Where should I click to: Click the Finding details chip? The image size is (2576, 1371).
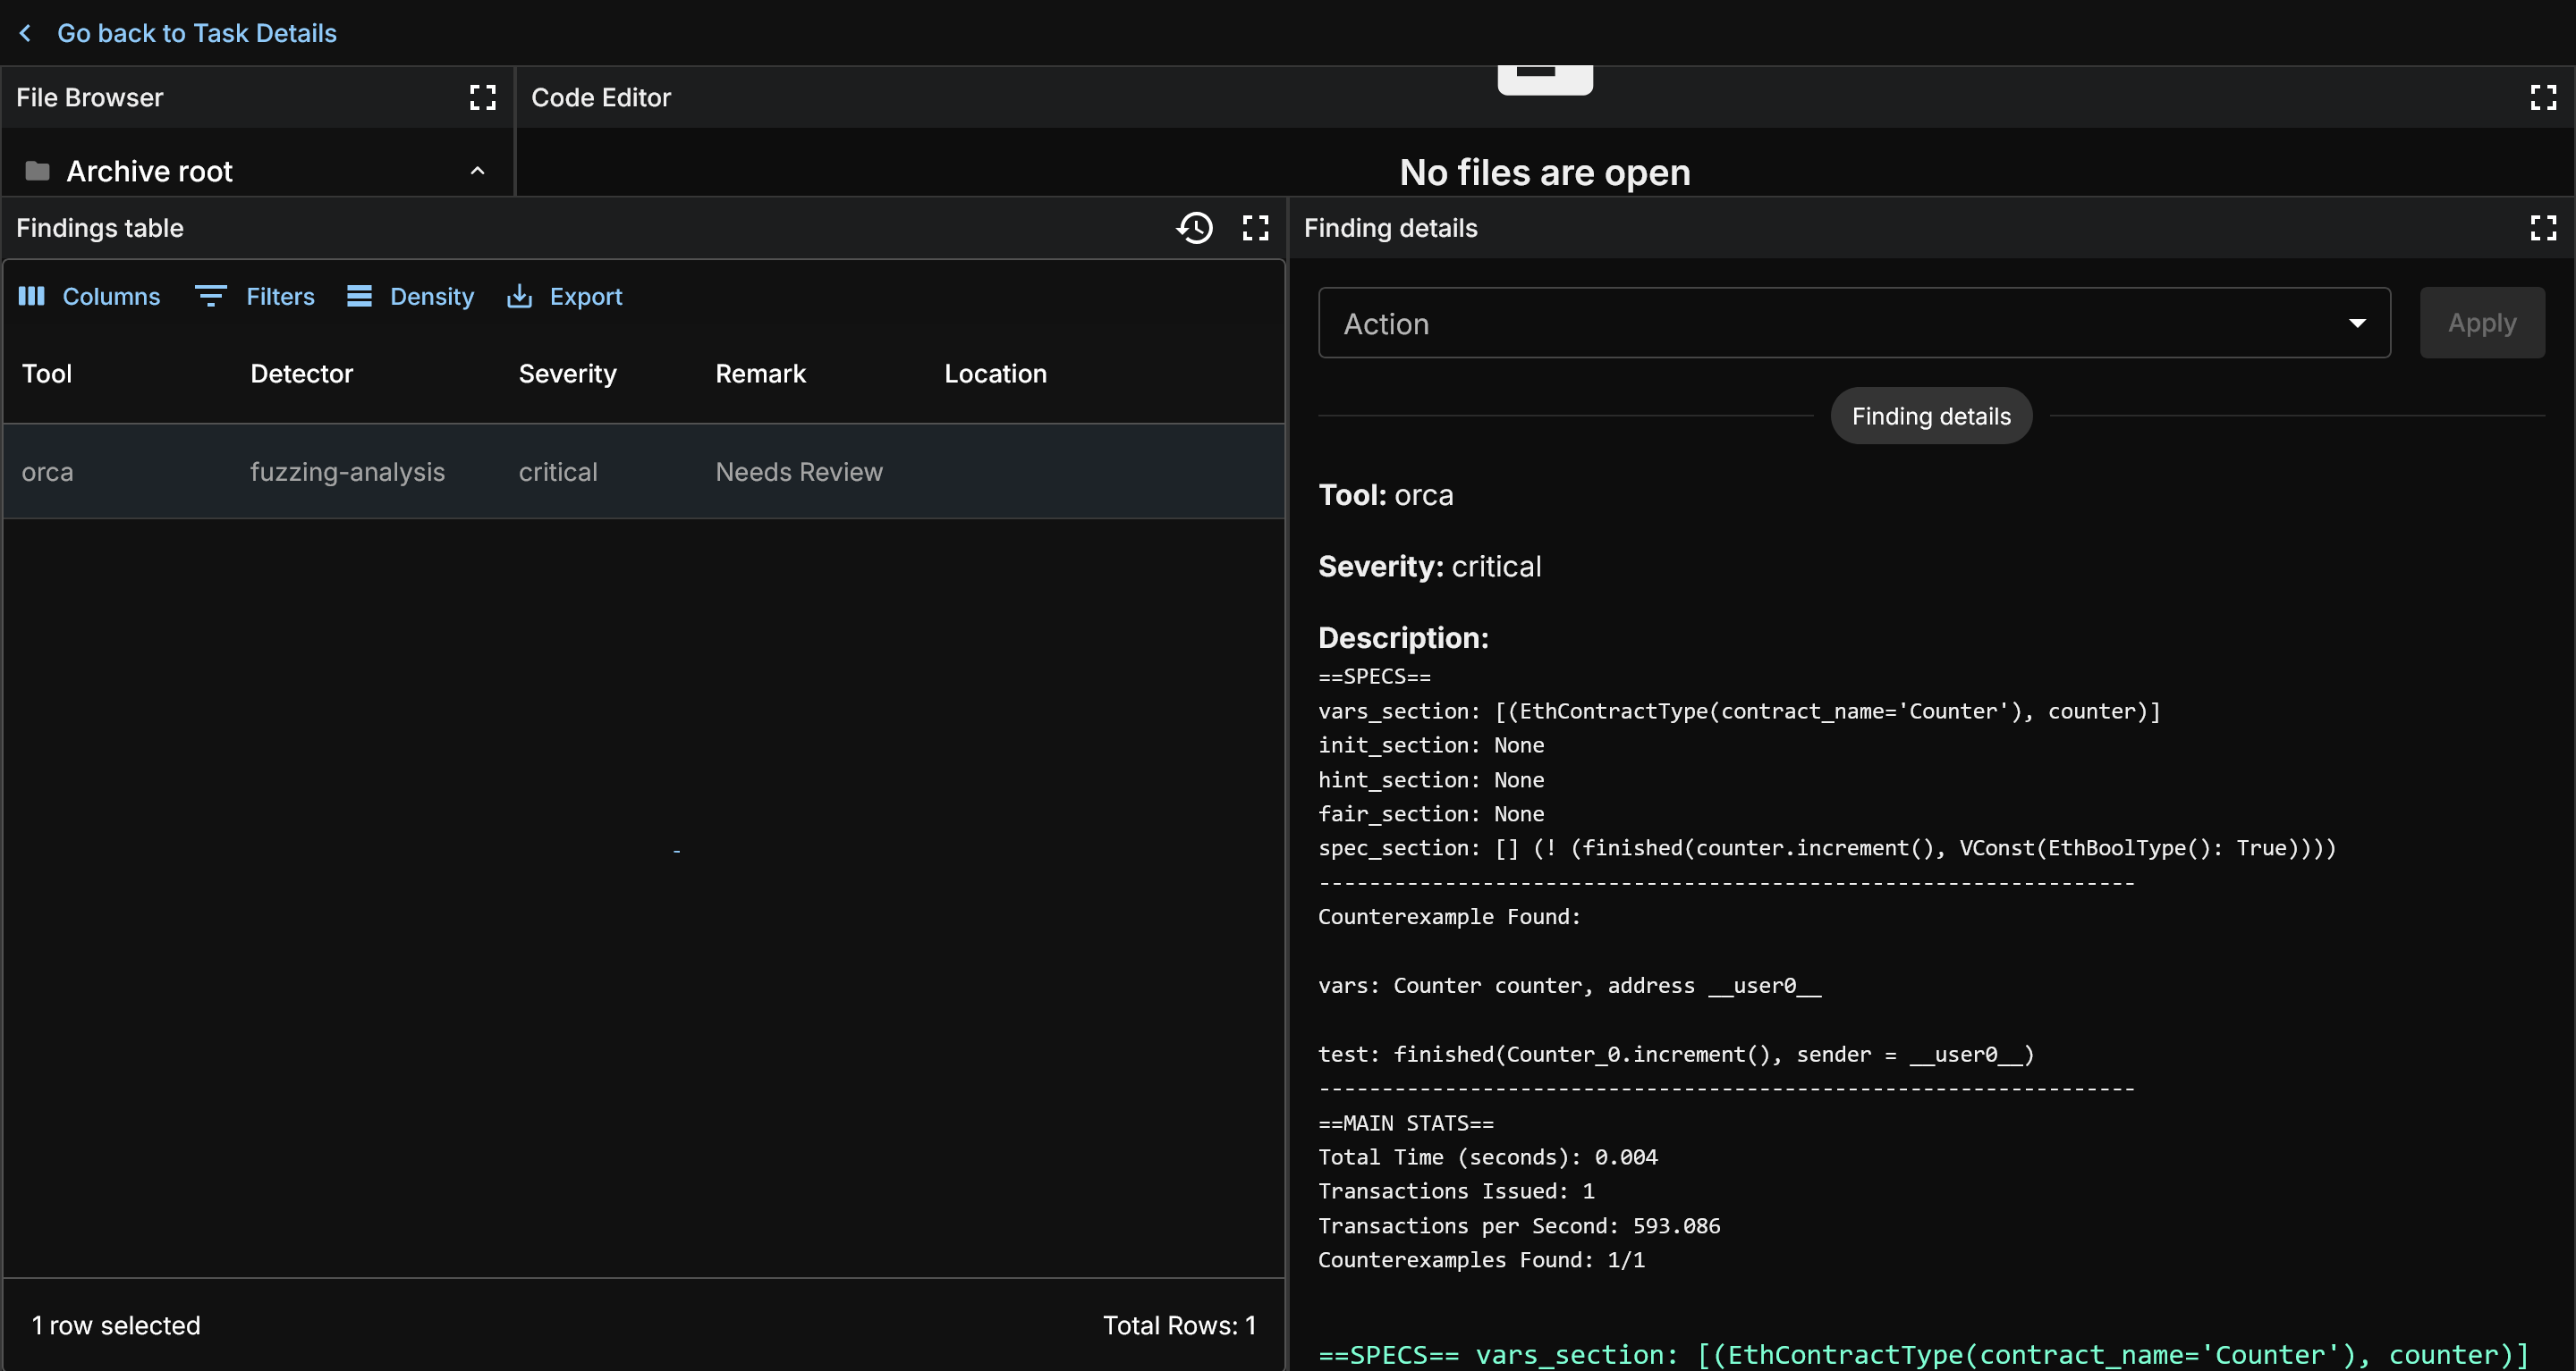(1931, 416)
